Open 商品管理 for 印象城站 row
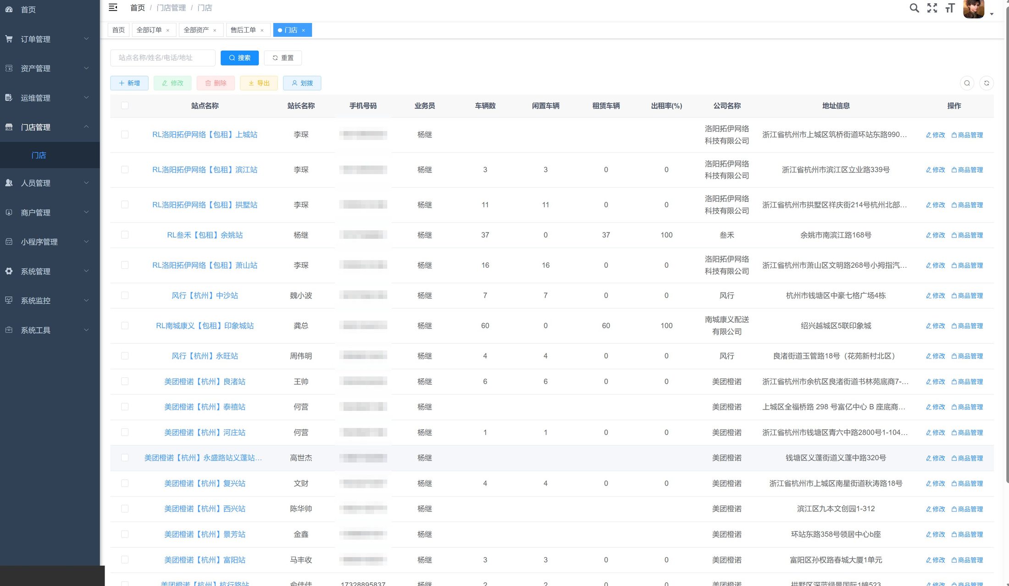This screenshot has width=1009, height=586. click(x=967, y=326)
